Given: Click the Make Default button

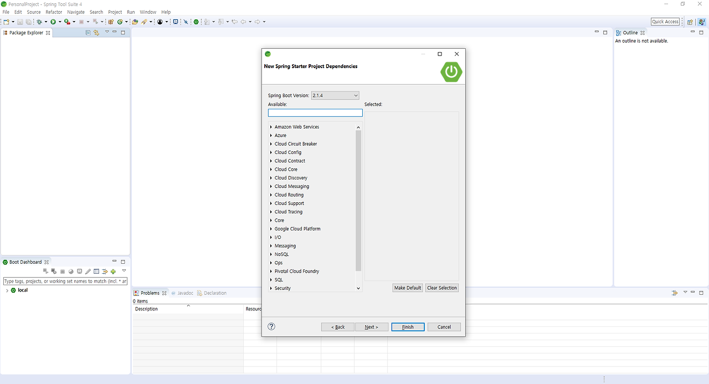Looking at the screenshot, I should tap(408, 288).
